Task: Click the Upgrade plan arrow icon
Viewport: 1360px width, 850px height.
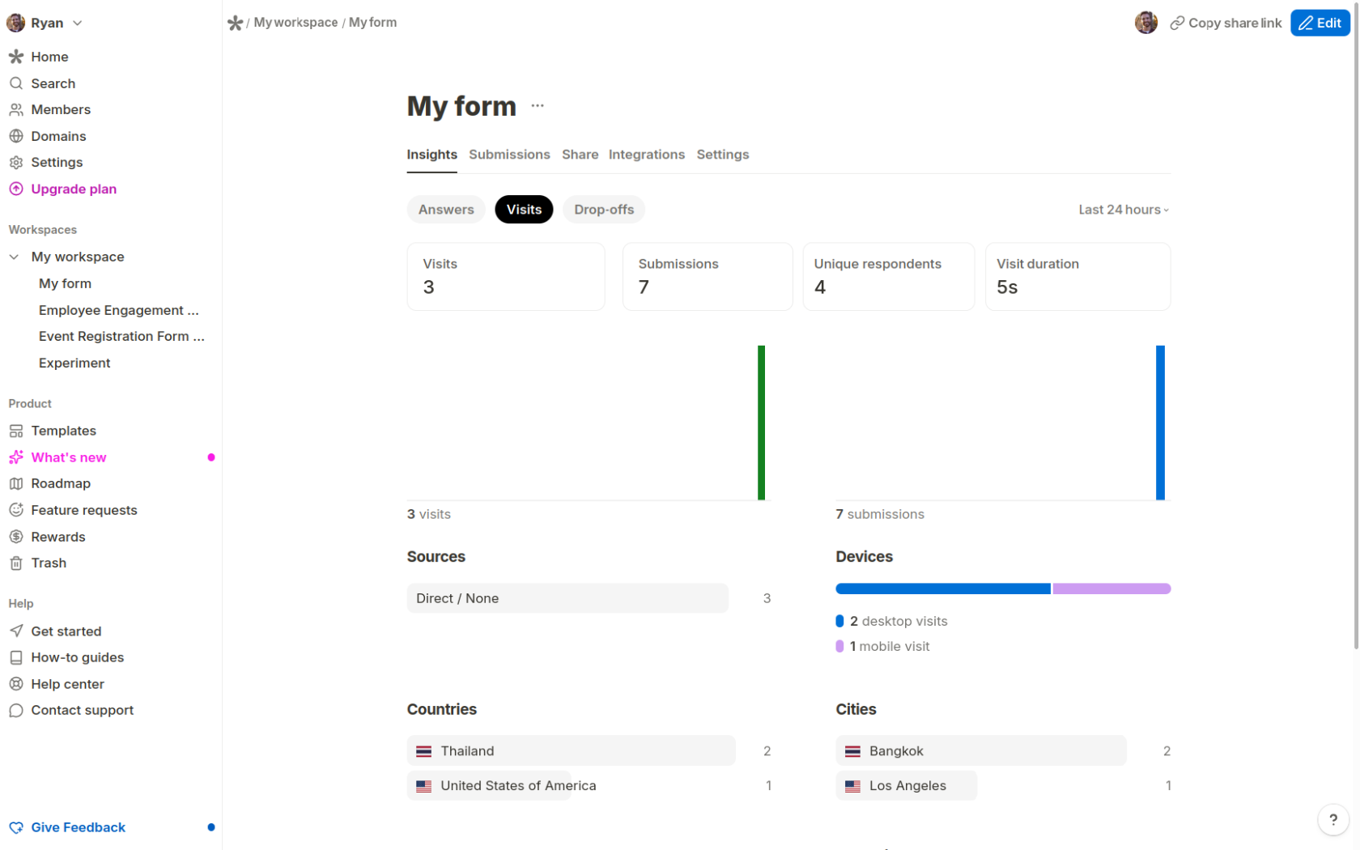Action: click(16, 189)
